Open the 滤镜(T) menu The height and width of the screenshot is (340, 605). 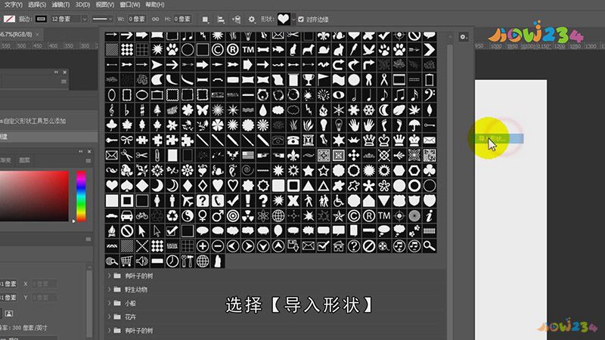click(x=60, y=5)
